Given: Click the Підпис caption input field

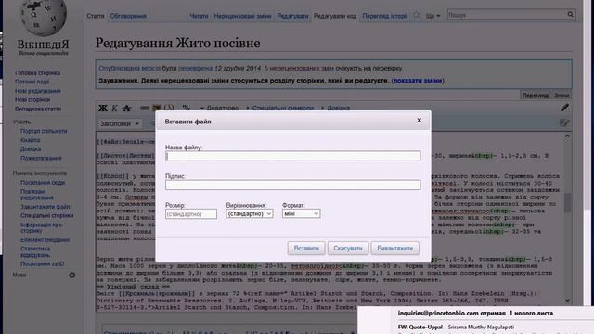Looking at the screenshot, I should click(293, 185).
